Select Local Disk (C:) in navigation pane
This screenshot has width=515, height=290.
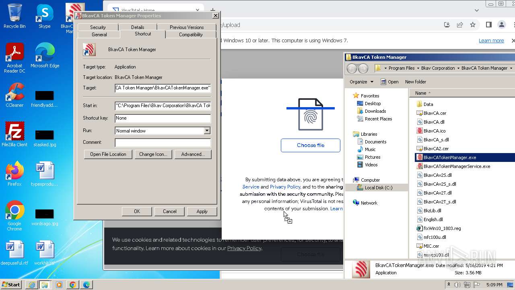tap(378, 188)
